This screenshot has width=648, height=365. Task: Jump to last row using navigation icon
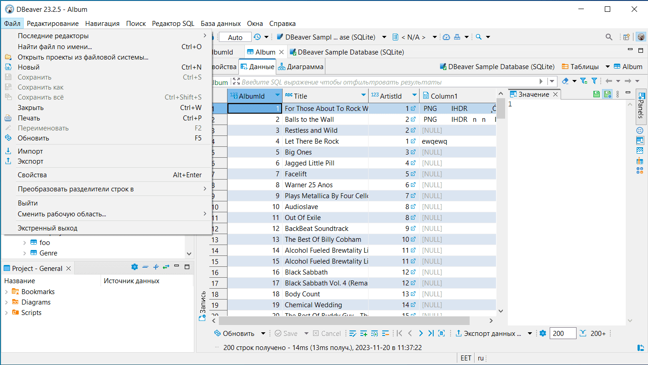[431, 334]
